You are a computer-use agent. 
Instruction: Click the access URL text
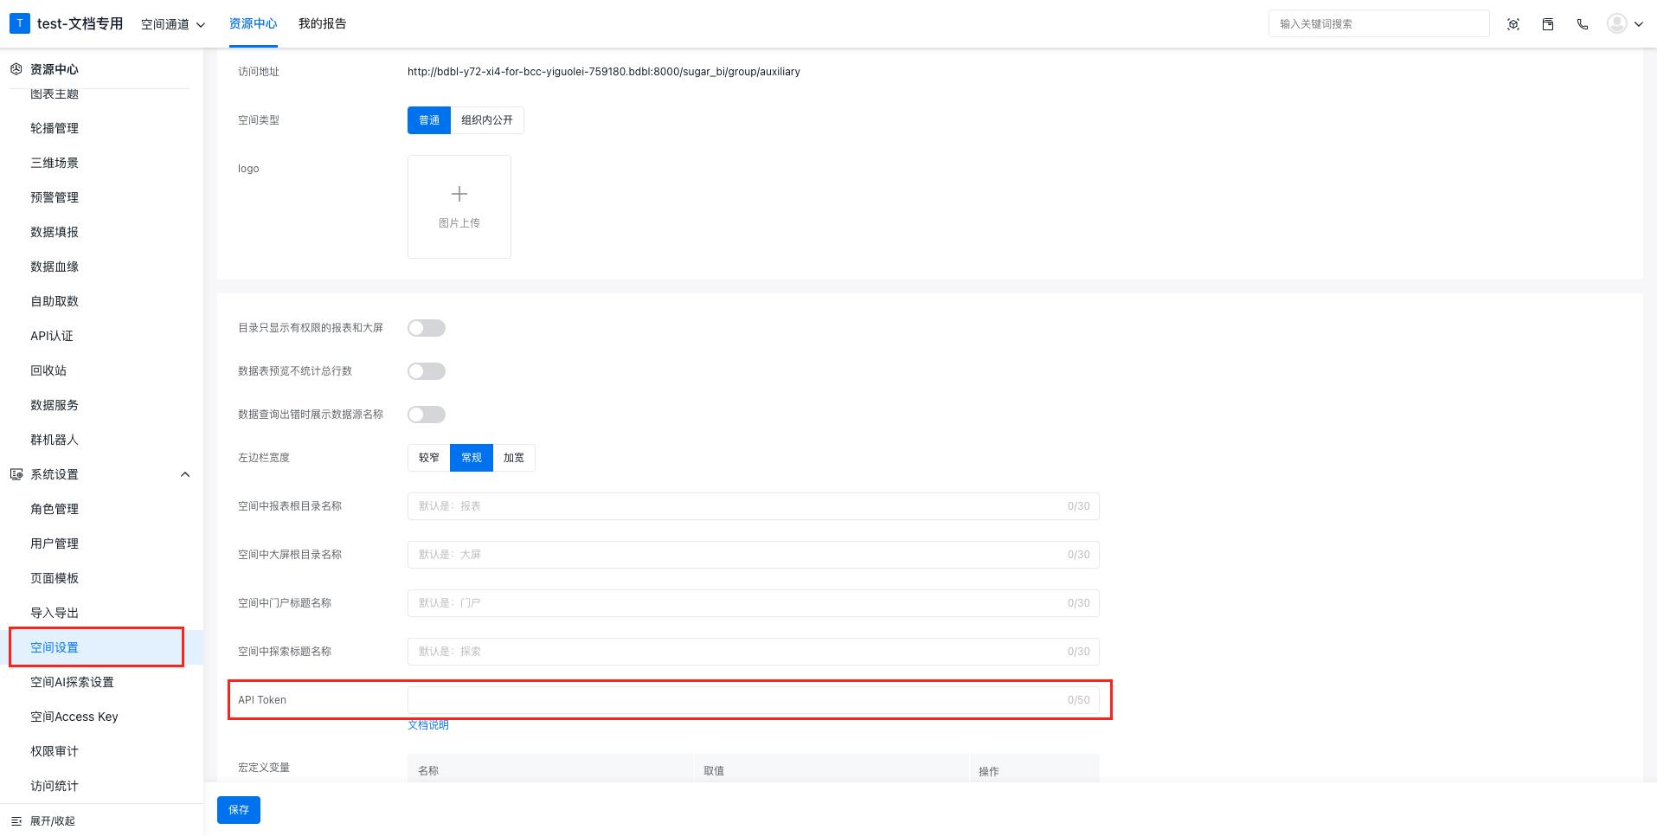[x=604, y=72]
